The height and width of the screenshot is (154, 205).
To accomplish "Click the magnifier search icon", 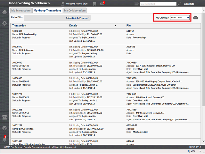I will (179, 4).
